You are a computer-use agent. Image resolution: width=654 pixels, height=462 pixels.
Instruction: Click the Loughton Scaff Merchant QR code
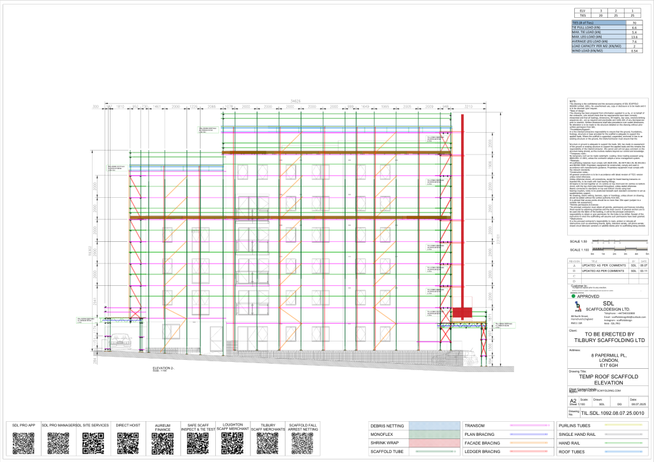[232, 443]
